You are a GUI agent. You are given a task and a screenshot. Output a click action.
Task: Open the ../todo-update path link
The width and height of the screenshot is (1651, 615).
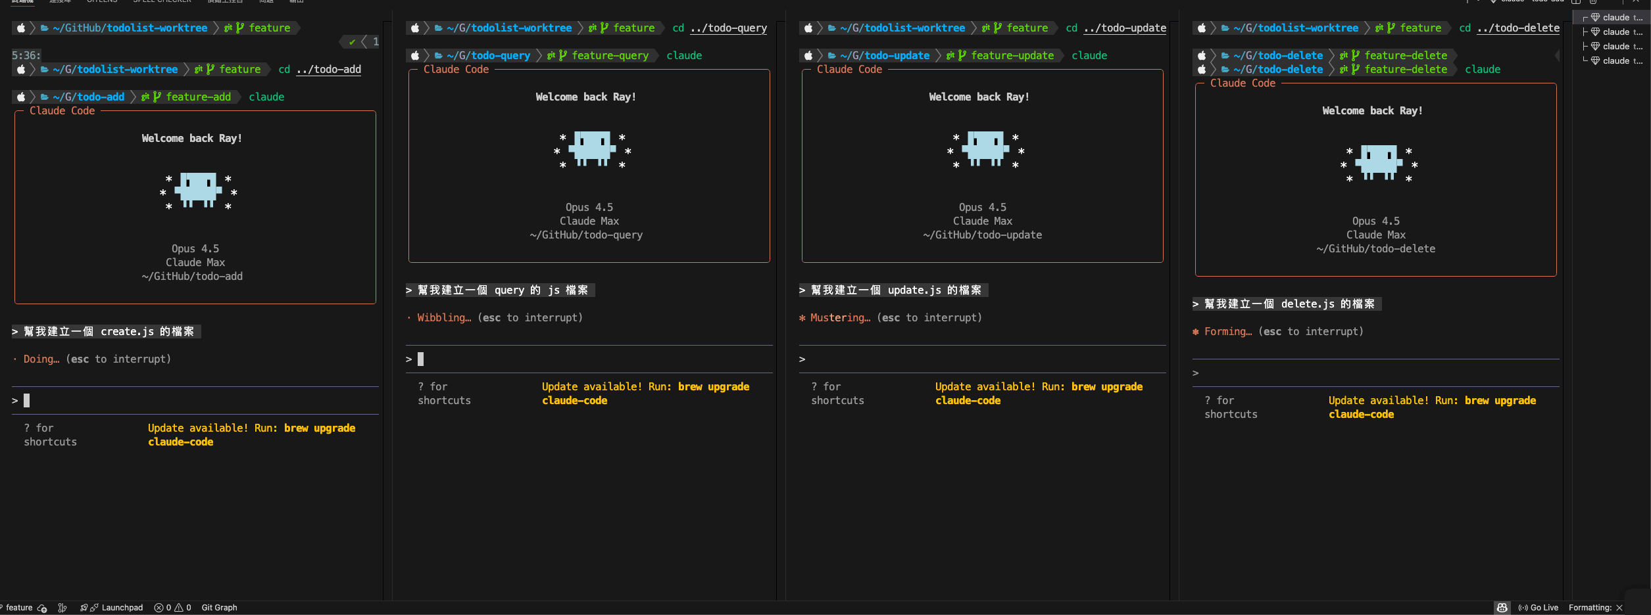click(1124, 28)
